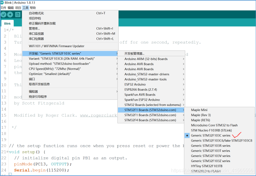Choose 自动格式化 from the tools menu
Screen dimensions: 256x176
coord(70,13)
